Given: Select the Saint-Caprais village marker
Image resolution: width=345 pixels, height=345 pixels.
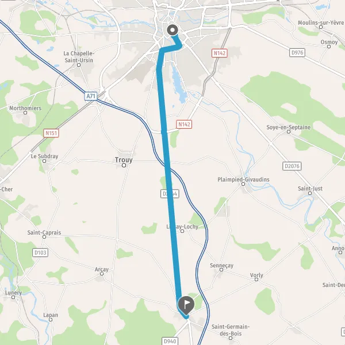Looking at the screenshot, I should (x=44, y=237).
